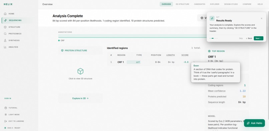The image size is (269, 131).
Task: Click the 84 bp length cell
Action: coord(171,62)
